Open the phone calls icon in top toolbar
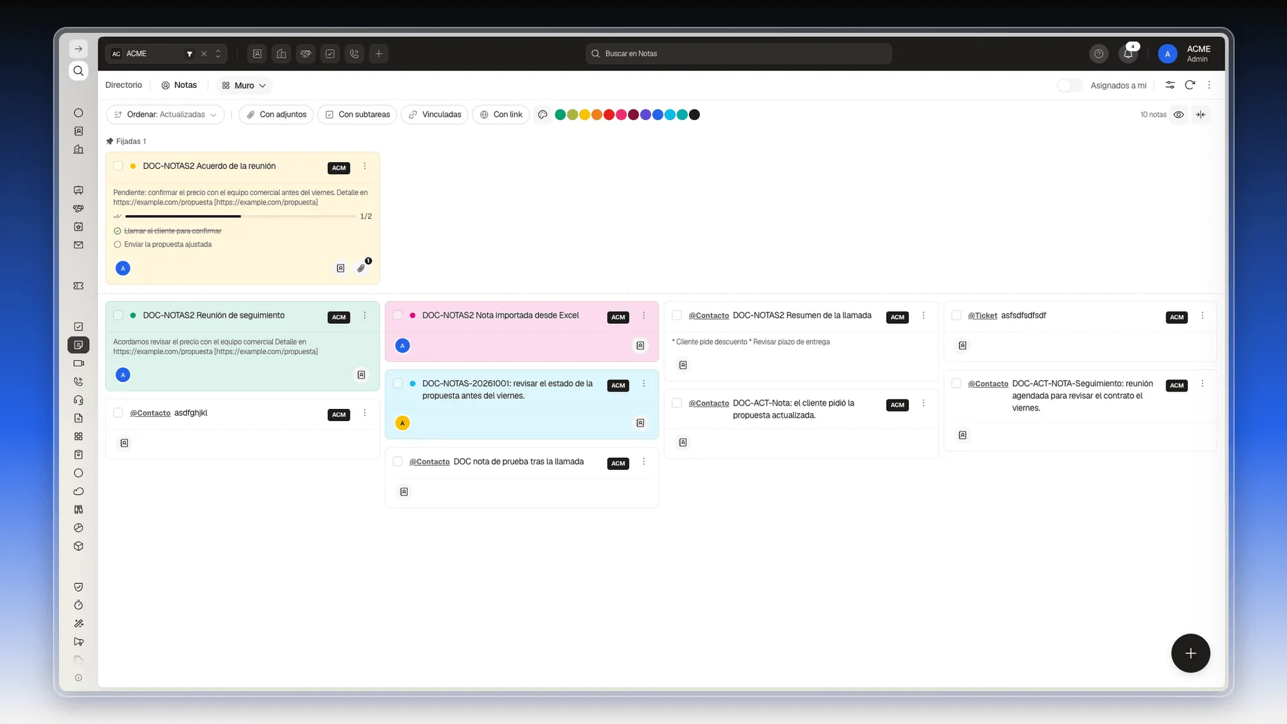Image resolution: width=1287 pixels, height=724 pixels. 355,54
